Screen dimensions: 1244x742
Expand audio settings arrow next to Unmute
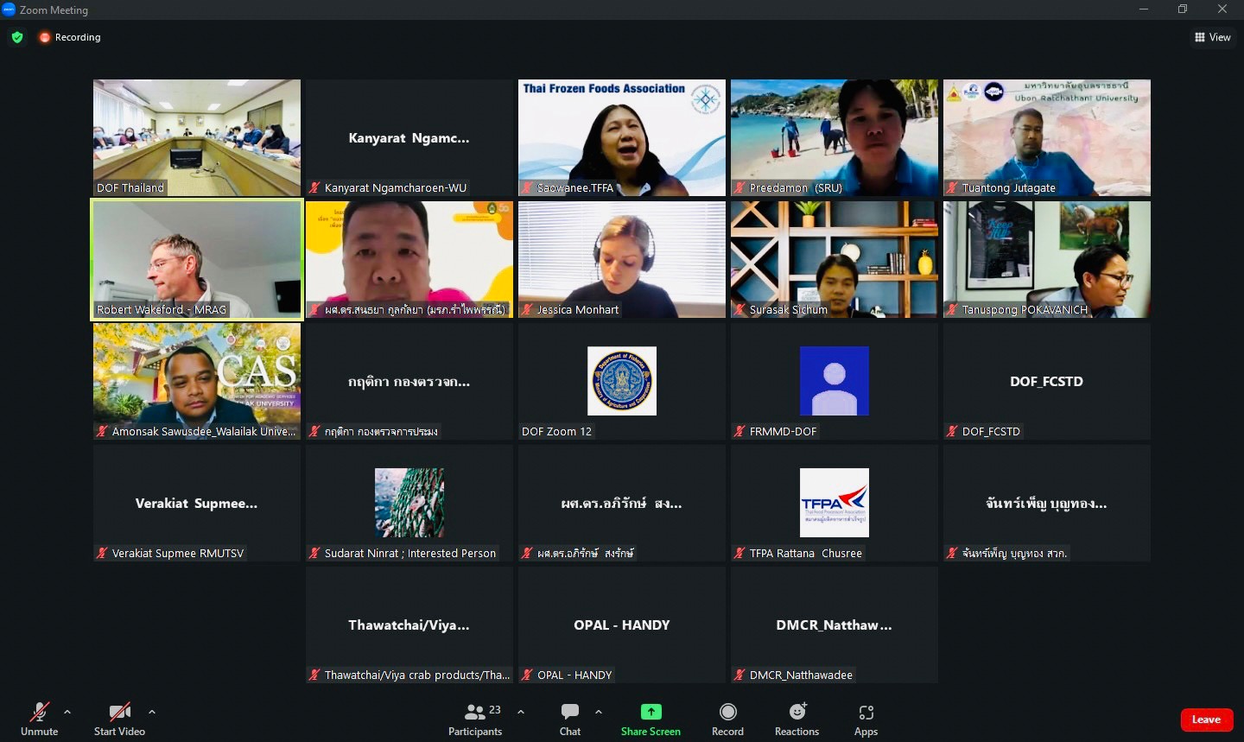tap(67, 712)
